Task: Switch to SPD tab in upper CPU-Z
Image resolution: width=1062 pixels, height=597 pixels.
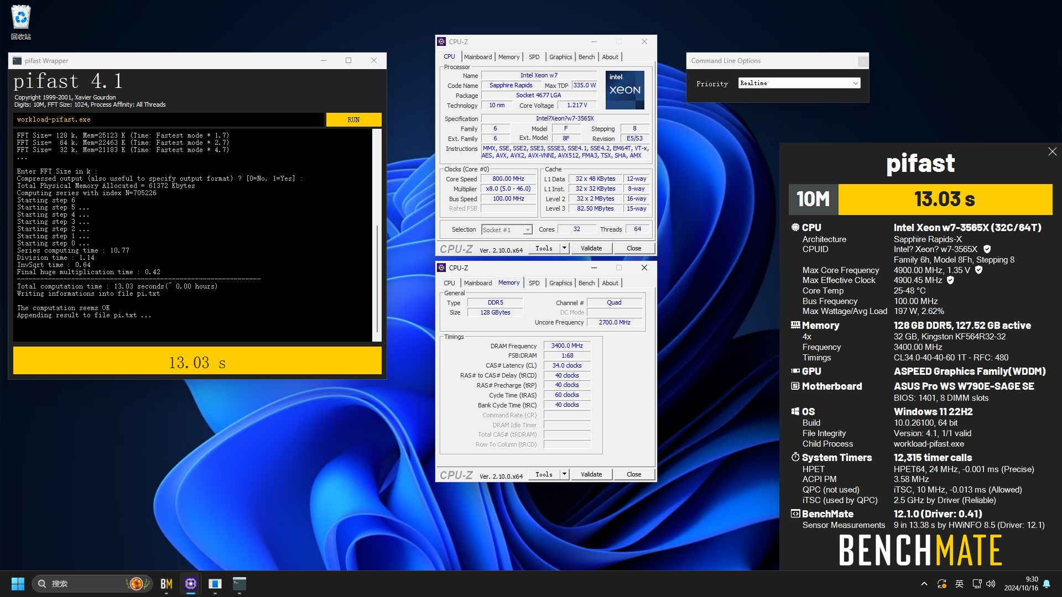Action: click(534, 57)
